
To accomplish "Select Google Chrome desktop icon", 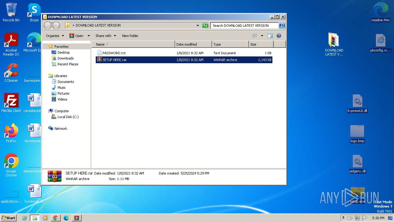I will click(x=11, y=165).
